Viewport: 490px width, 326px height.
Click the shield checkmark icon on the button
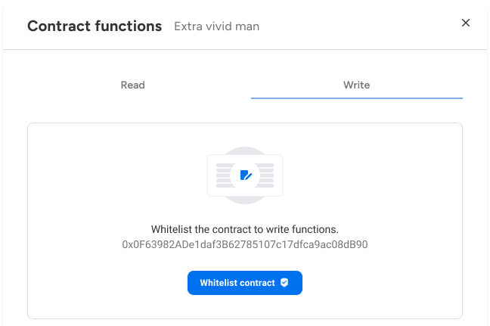tap(284, 283)
